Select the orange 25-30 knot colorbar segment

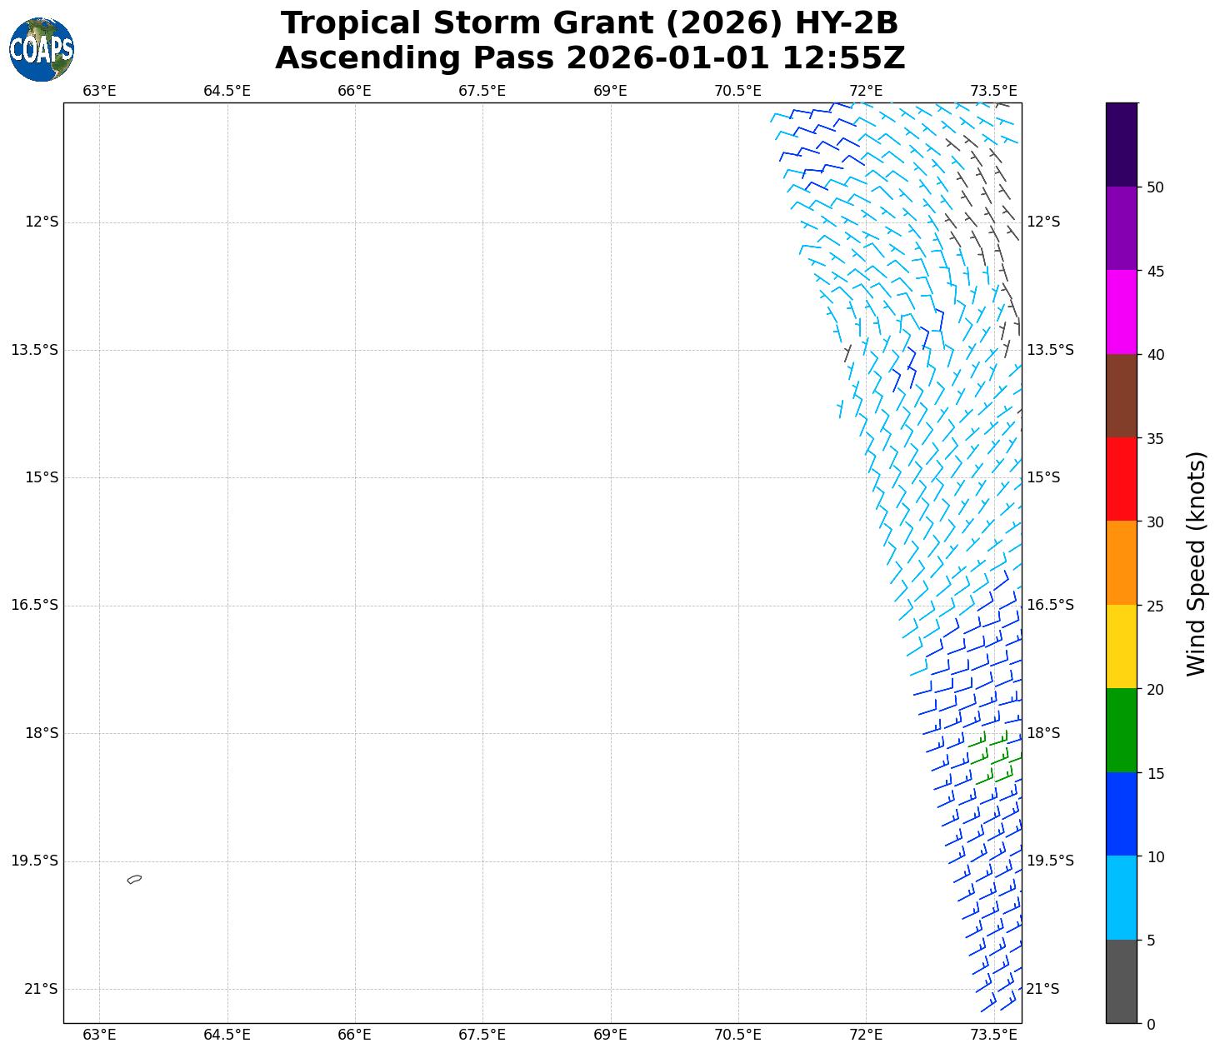coord(1121,562)
